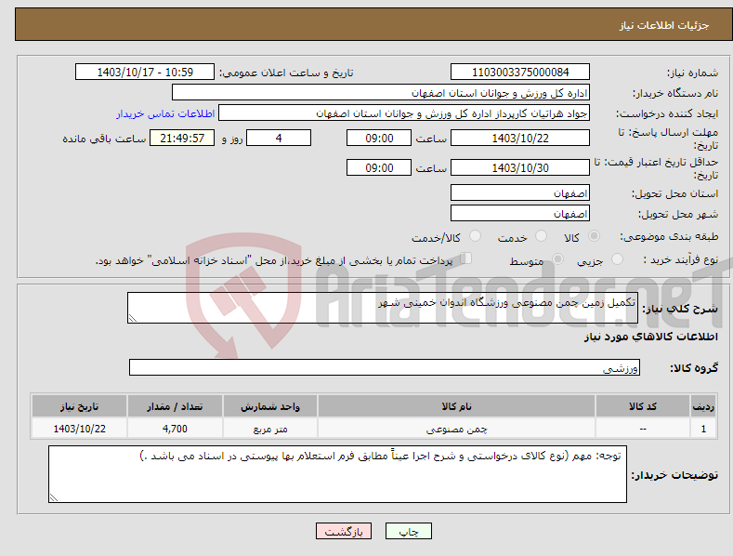Click the استان محل تحویل field
This screenshot has width=733, height=556.
pos(520,192)
